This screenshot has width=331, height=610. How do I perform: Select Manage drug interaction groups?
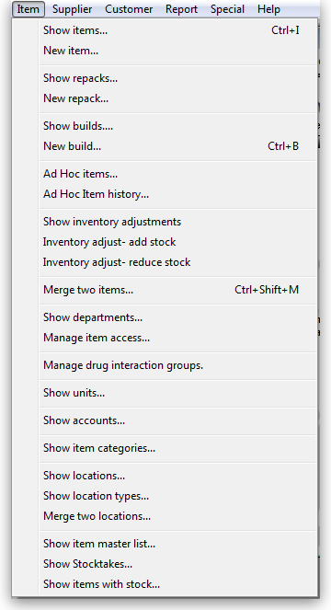pos(177,365)
